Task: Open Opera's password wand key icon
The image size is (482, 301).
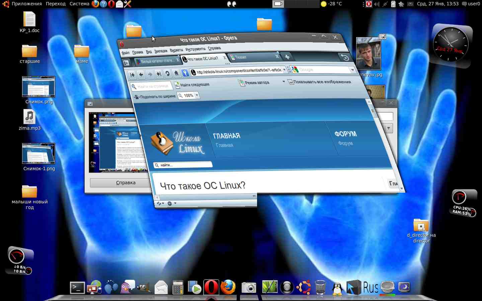Action: coord(185,73)
